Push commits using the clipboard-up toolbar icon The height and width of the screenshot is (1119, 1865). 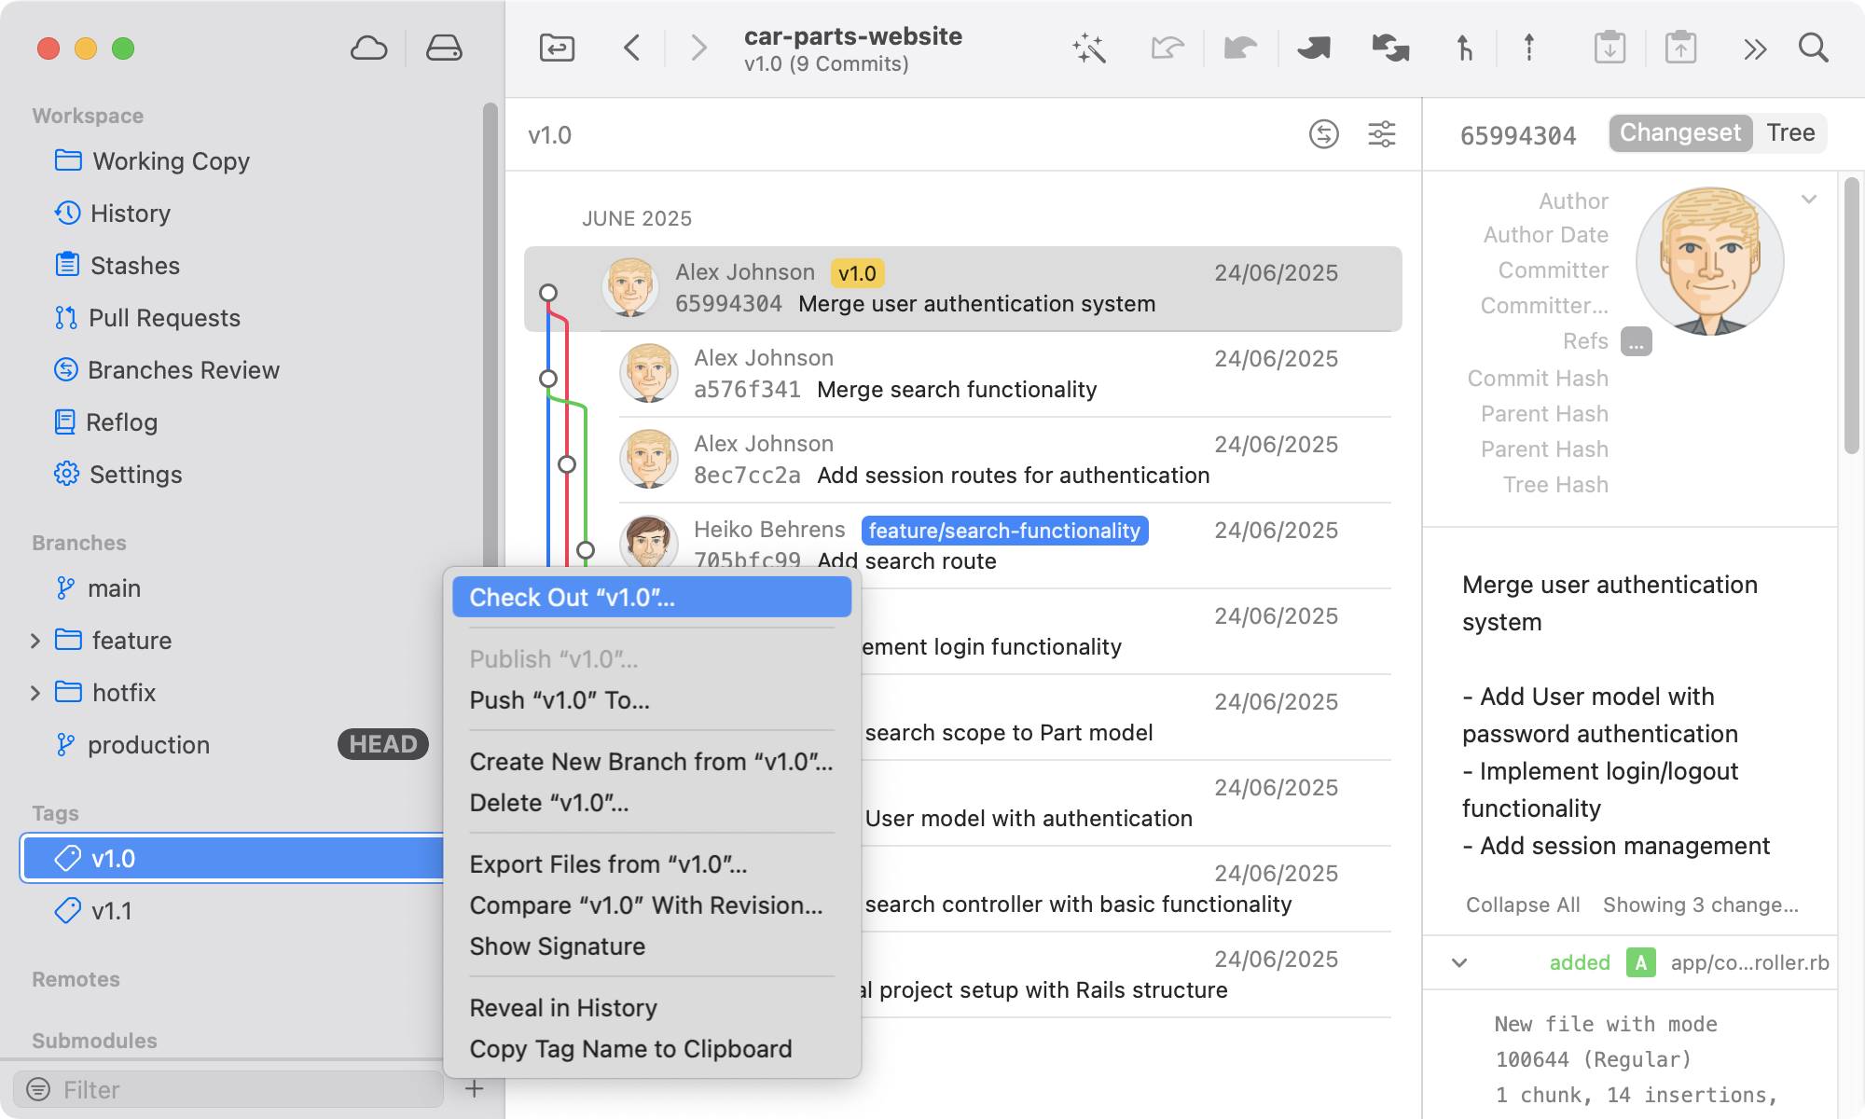[x=1682, y=48]
